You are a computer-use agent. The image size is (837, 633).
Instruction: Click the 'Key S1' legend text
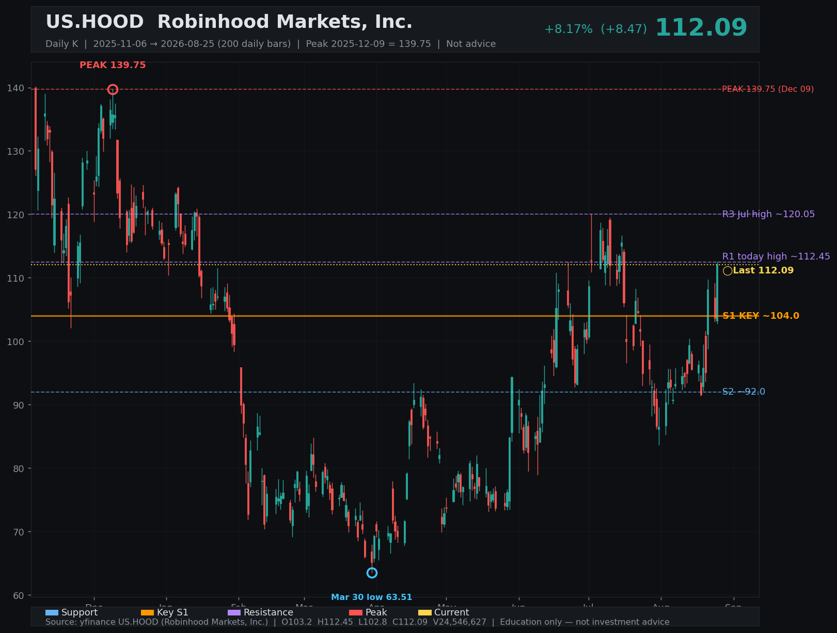pyautogui.click(x=172, y=613)
